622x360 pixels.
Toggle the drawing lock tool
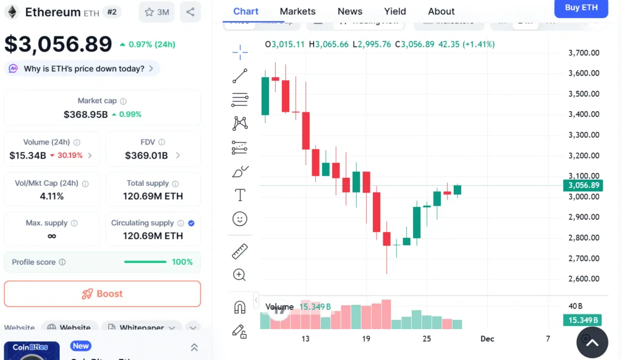tap(239, 331)
